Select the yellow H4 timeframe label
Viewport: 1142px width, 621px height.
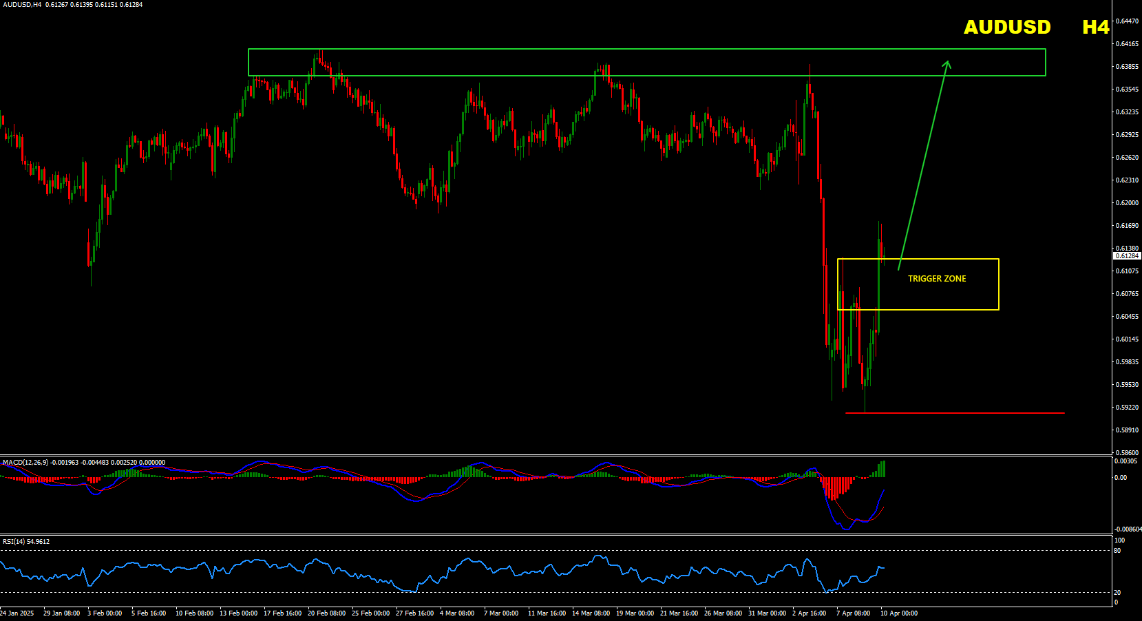pyautogui.click(x=1095, y=27)
